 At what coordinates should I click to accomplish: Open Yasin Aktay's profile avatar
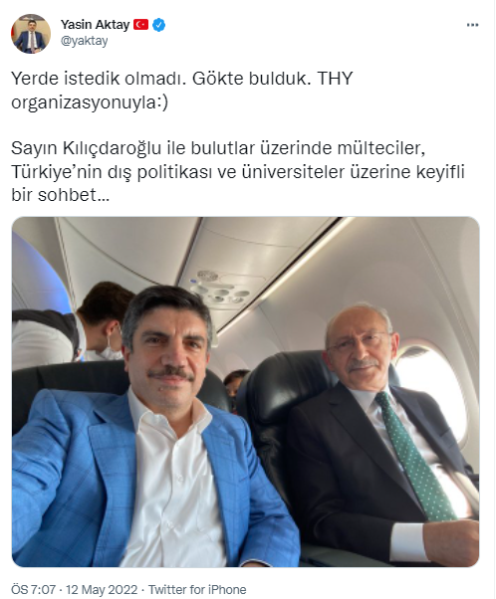point(31,34)
